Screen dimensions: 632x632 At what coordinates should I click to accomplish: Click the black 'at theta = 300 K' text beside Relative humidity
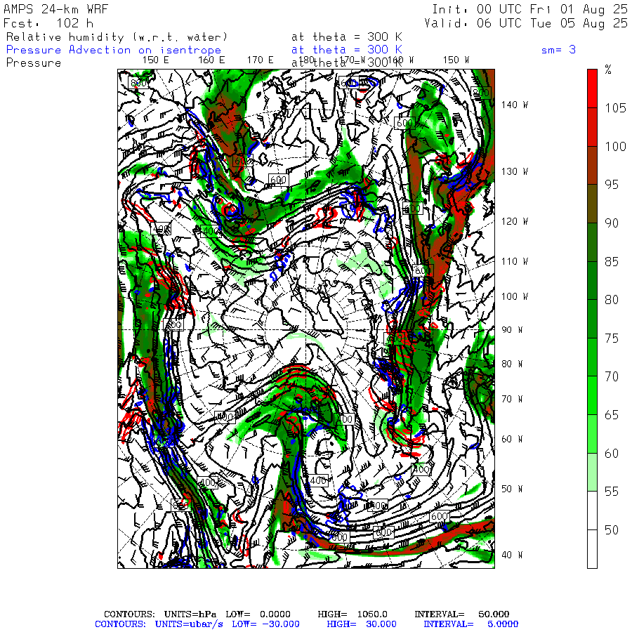[x=347, y=37]
